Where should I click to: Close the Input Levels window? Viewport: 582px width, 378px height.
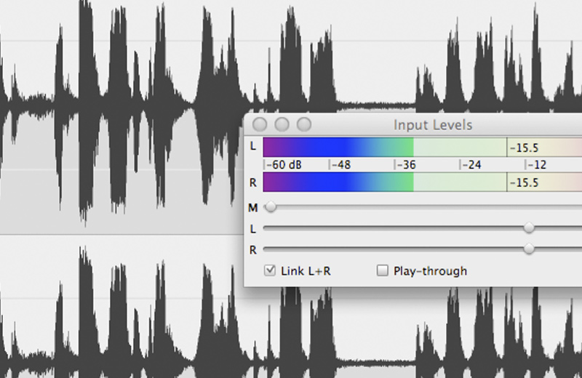[x=259, y=124]
